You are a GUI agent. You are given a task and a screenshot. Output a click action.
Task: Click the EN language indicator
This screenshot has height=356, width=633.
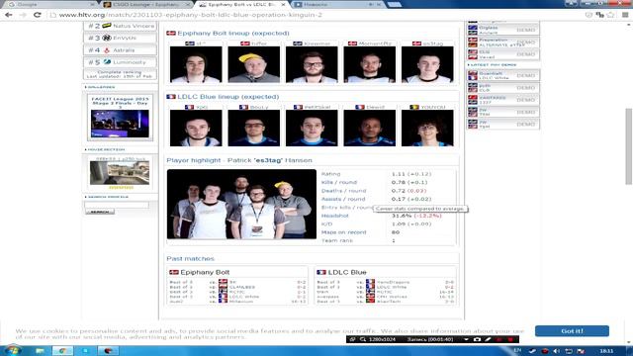(517, 350)
